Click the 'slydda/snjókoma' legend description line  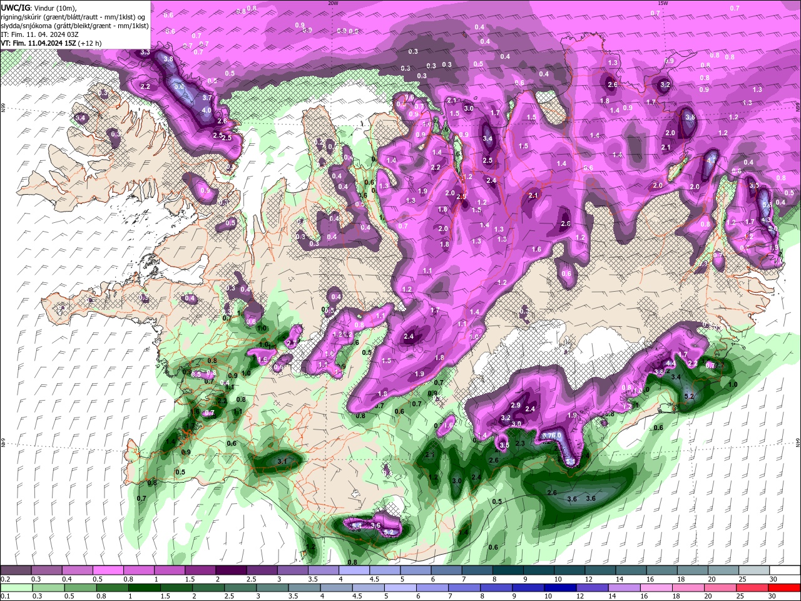[x=74, y=26]
